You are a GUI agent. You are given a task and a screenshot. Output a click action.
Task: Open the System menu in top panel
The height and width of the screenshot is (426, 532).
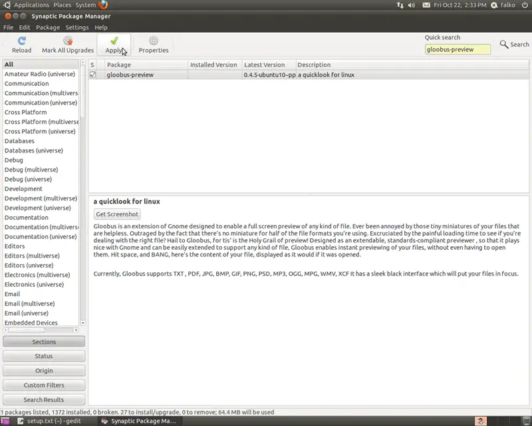click(x=86, y=5)
